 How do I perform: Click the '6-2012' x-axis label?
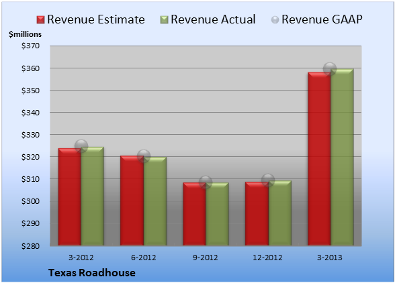tap(143, 258)
